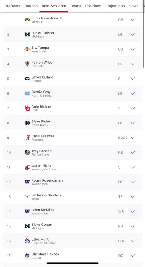Click the Notre Dame logo icon
Image resolution: width=145 pixels, height=267 pixels.
[27, 123]
